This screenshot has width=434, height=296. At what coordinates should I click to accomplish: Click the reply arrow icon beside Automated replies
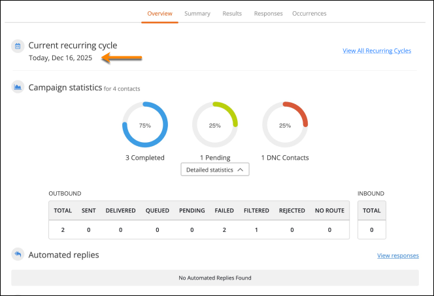coord(18,254)
